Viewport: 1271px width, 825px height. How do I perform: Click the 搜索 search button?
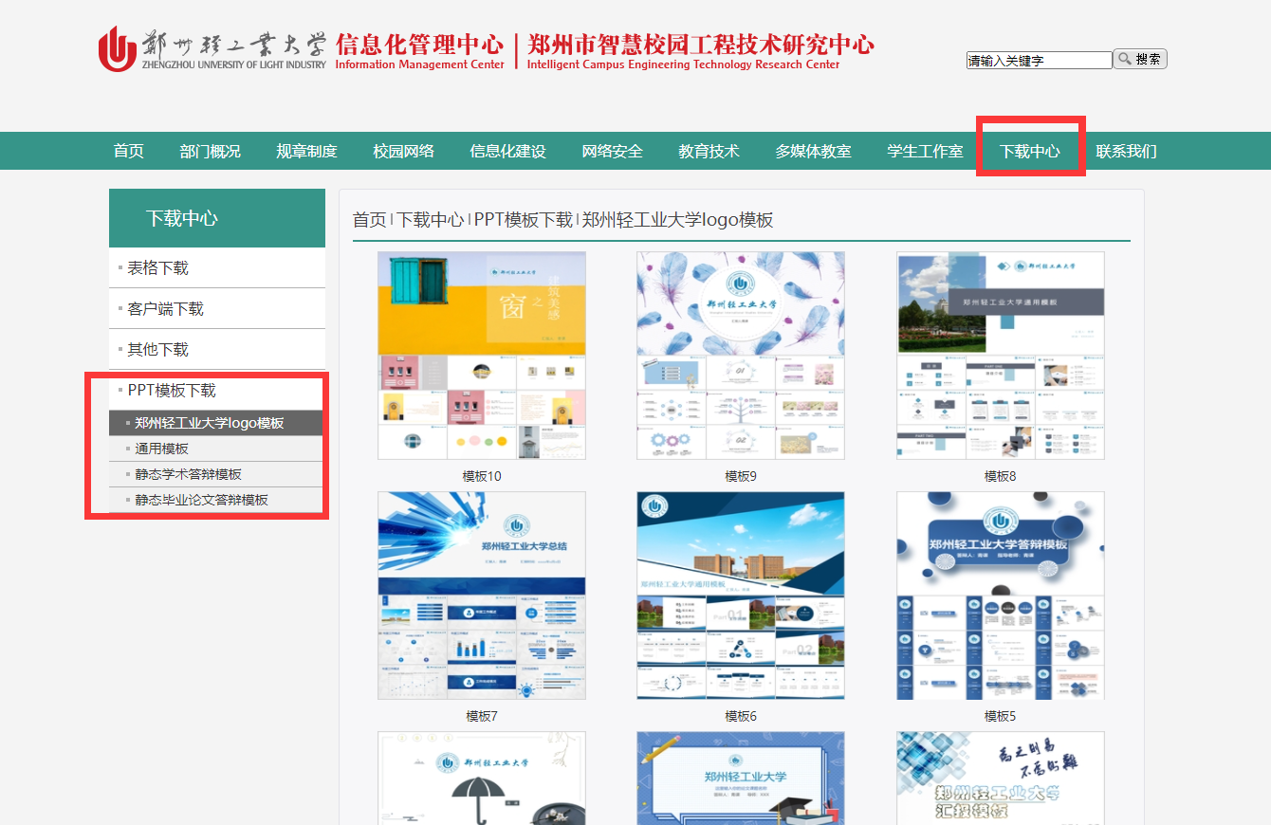point(1140,59)
